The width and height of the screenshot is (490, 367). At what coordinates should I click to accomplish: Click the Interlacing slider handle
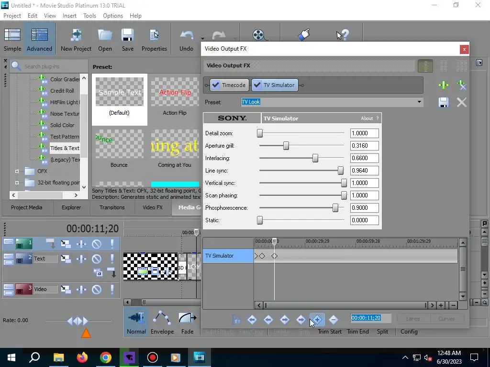pos(315,158)
